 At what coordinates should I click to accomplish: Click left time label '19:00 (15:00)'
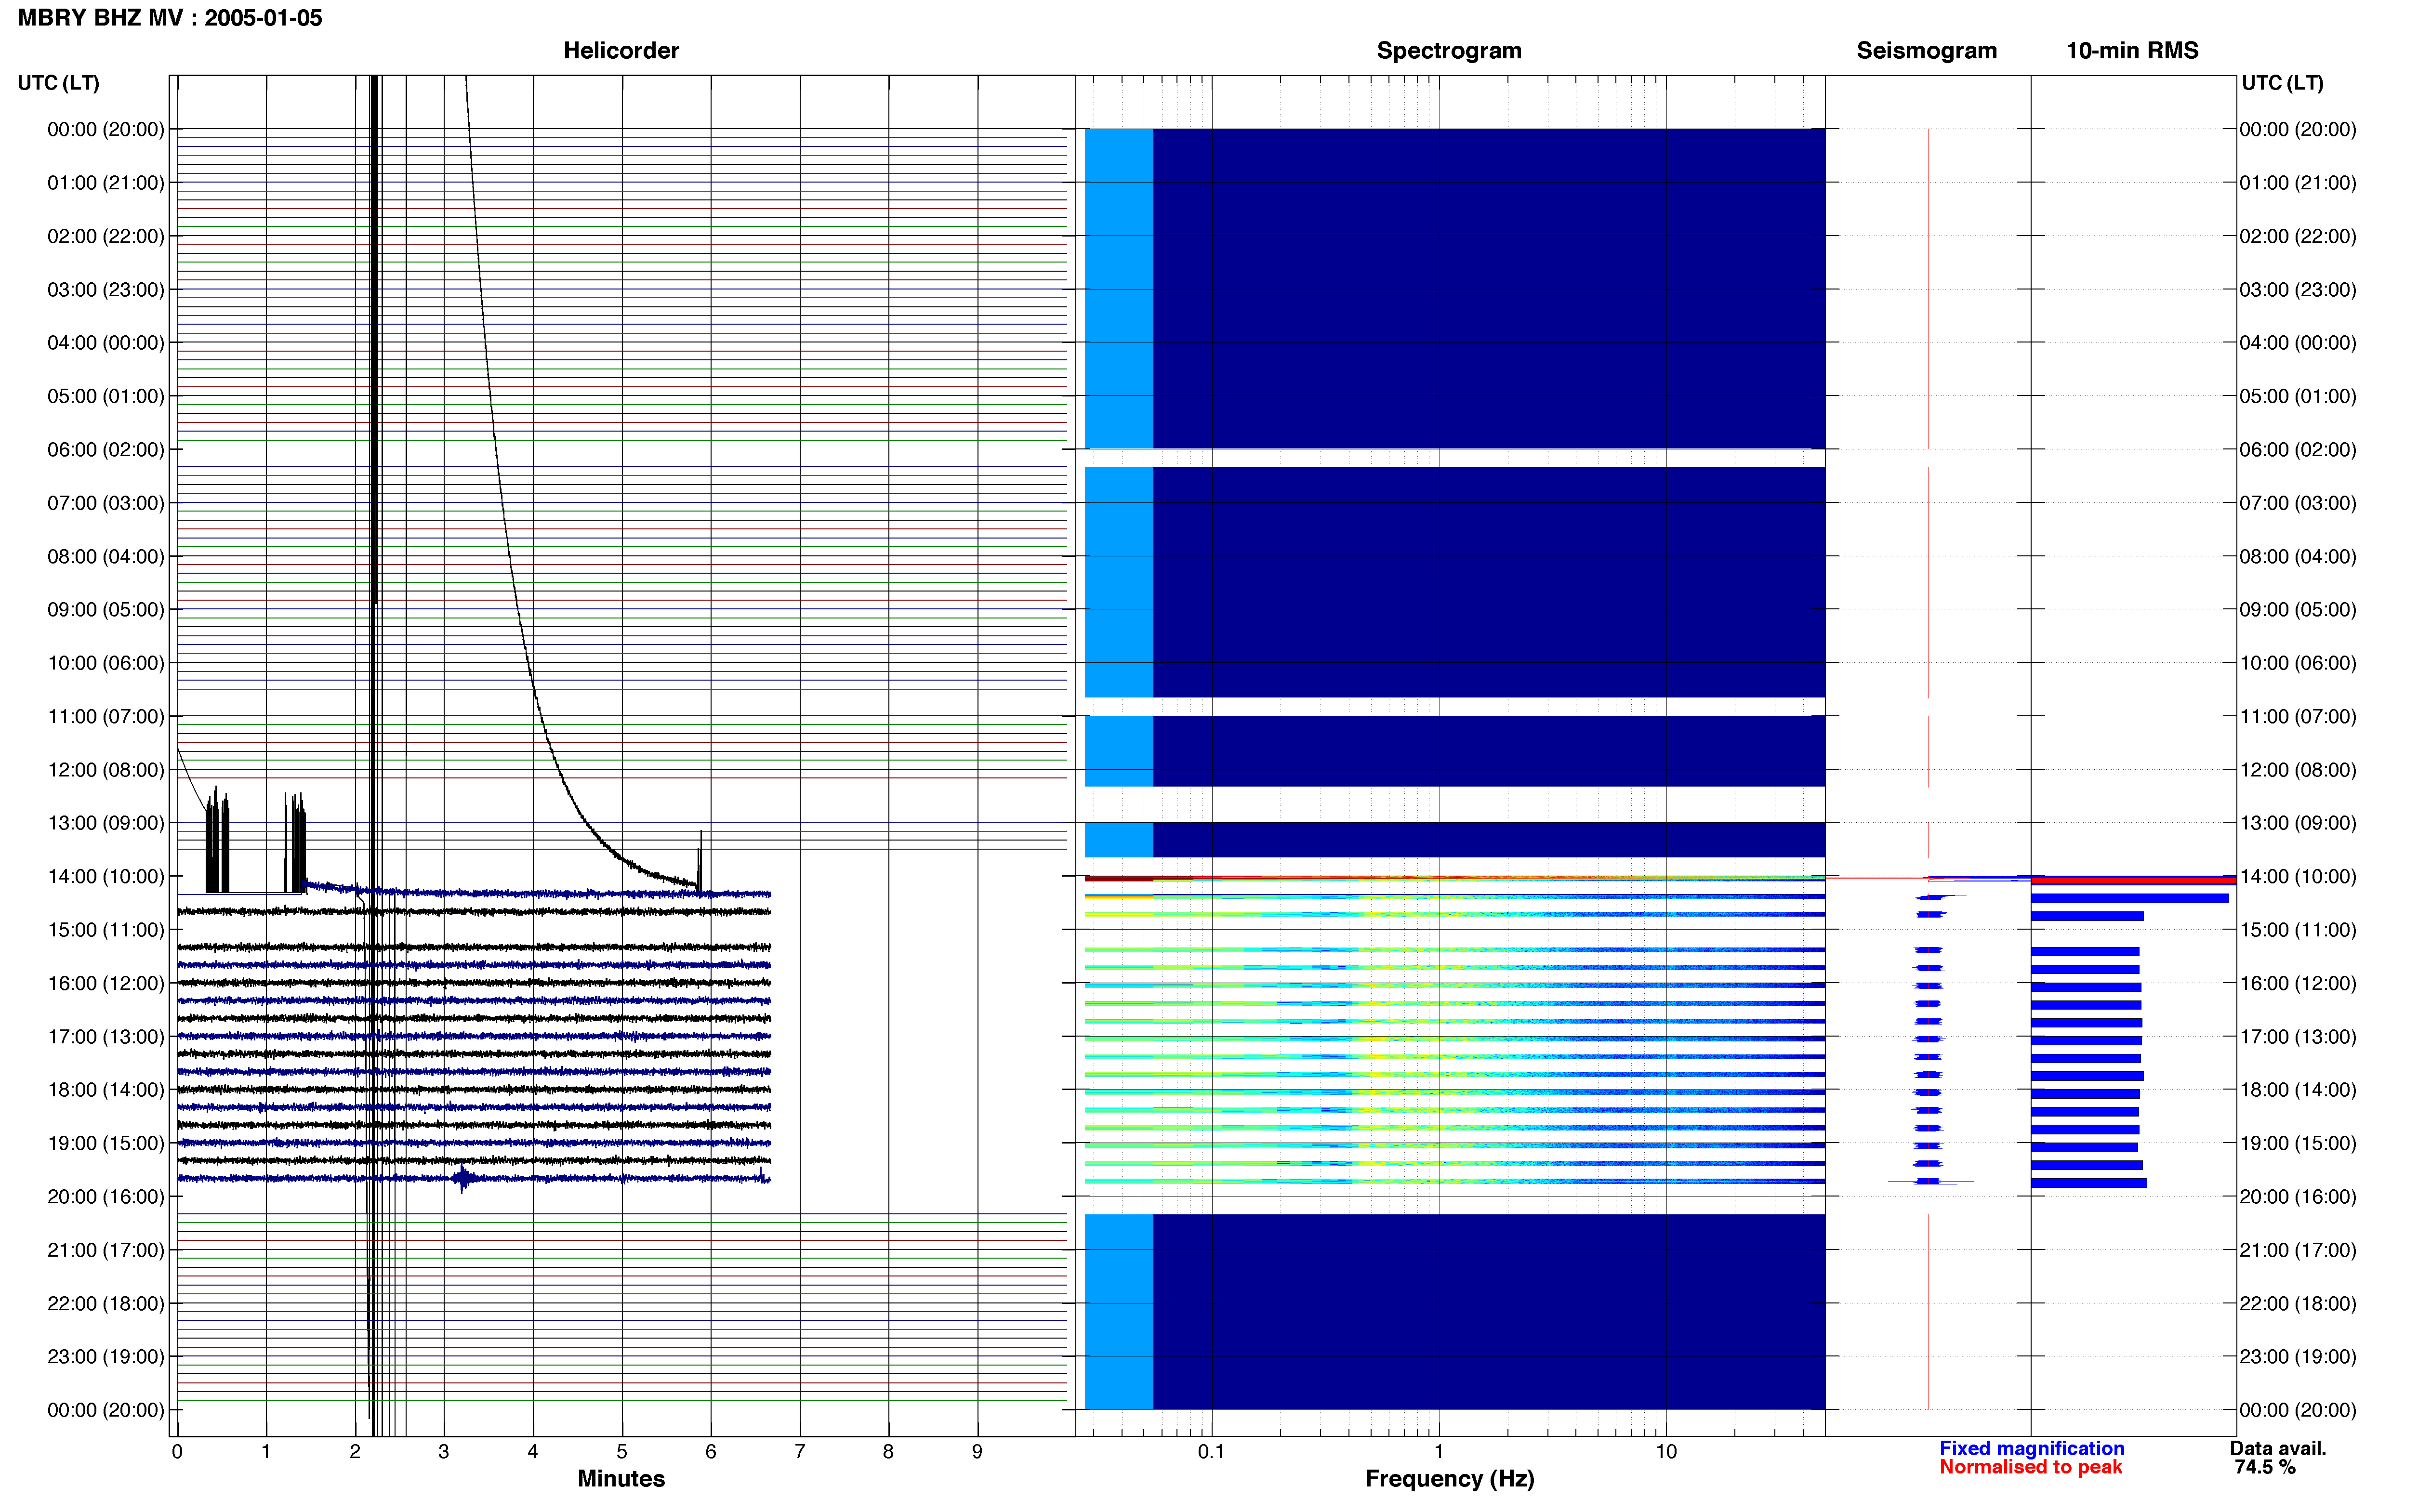(x=106, y=1143)
